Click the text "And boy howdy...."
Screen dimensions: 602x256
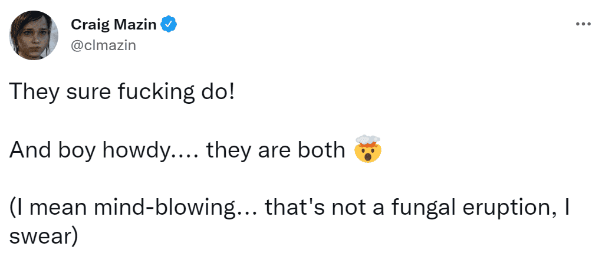pos(104,150)
